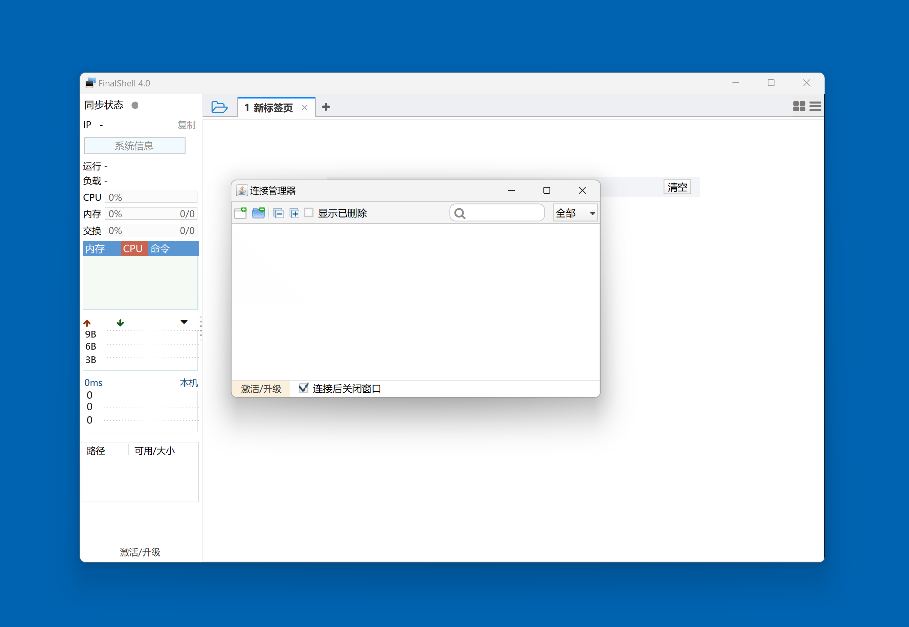The height and width of the screenshot is (627, 909).
Task: Sort by the 命令 column header
Action: point(160,249)
